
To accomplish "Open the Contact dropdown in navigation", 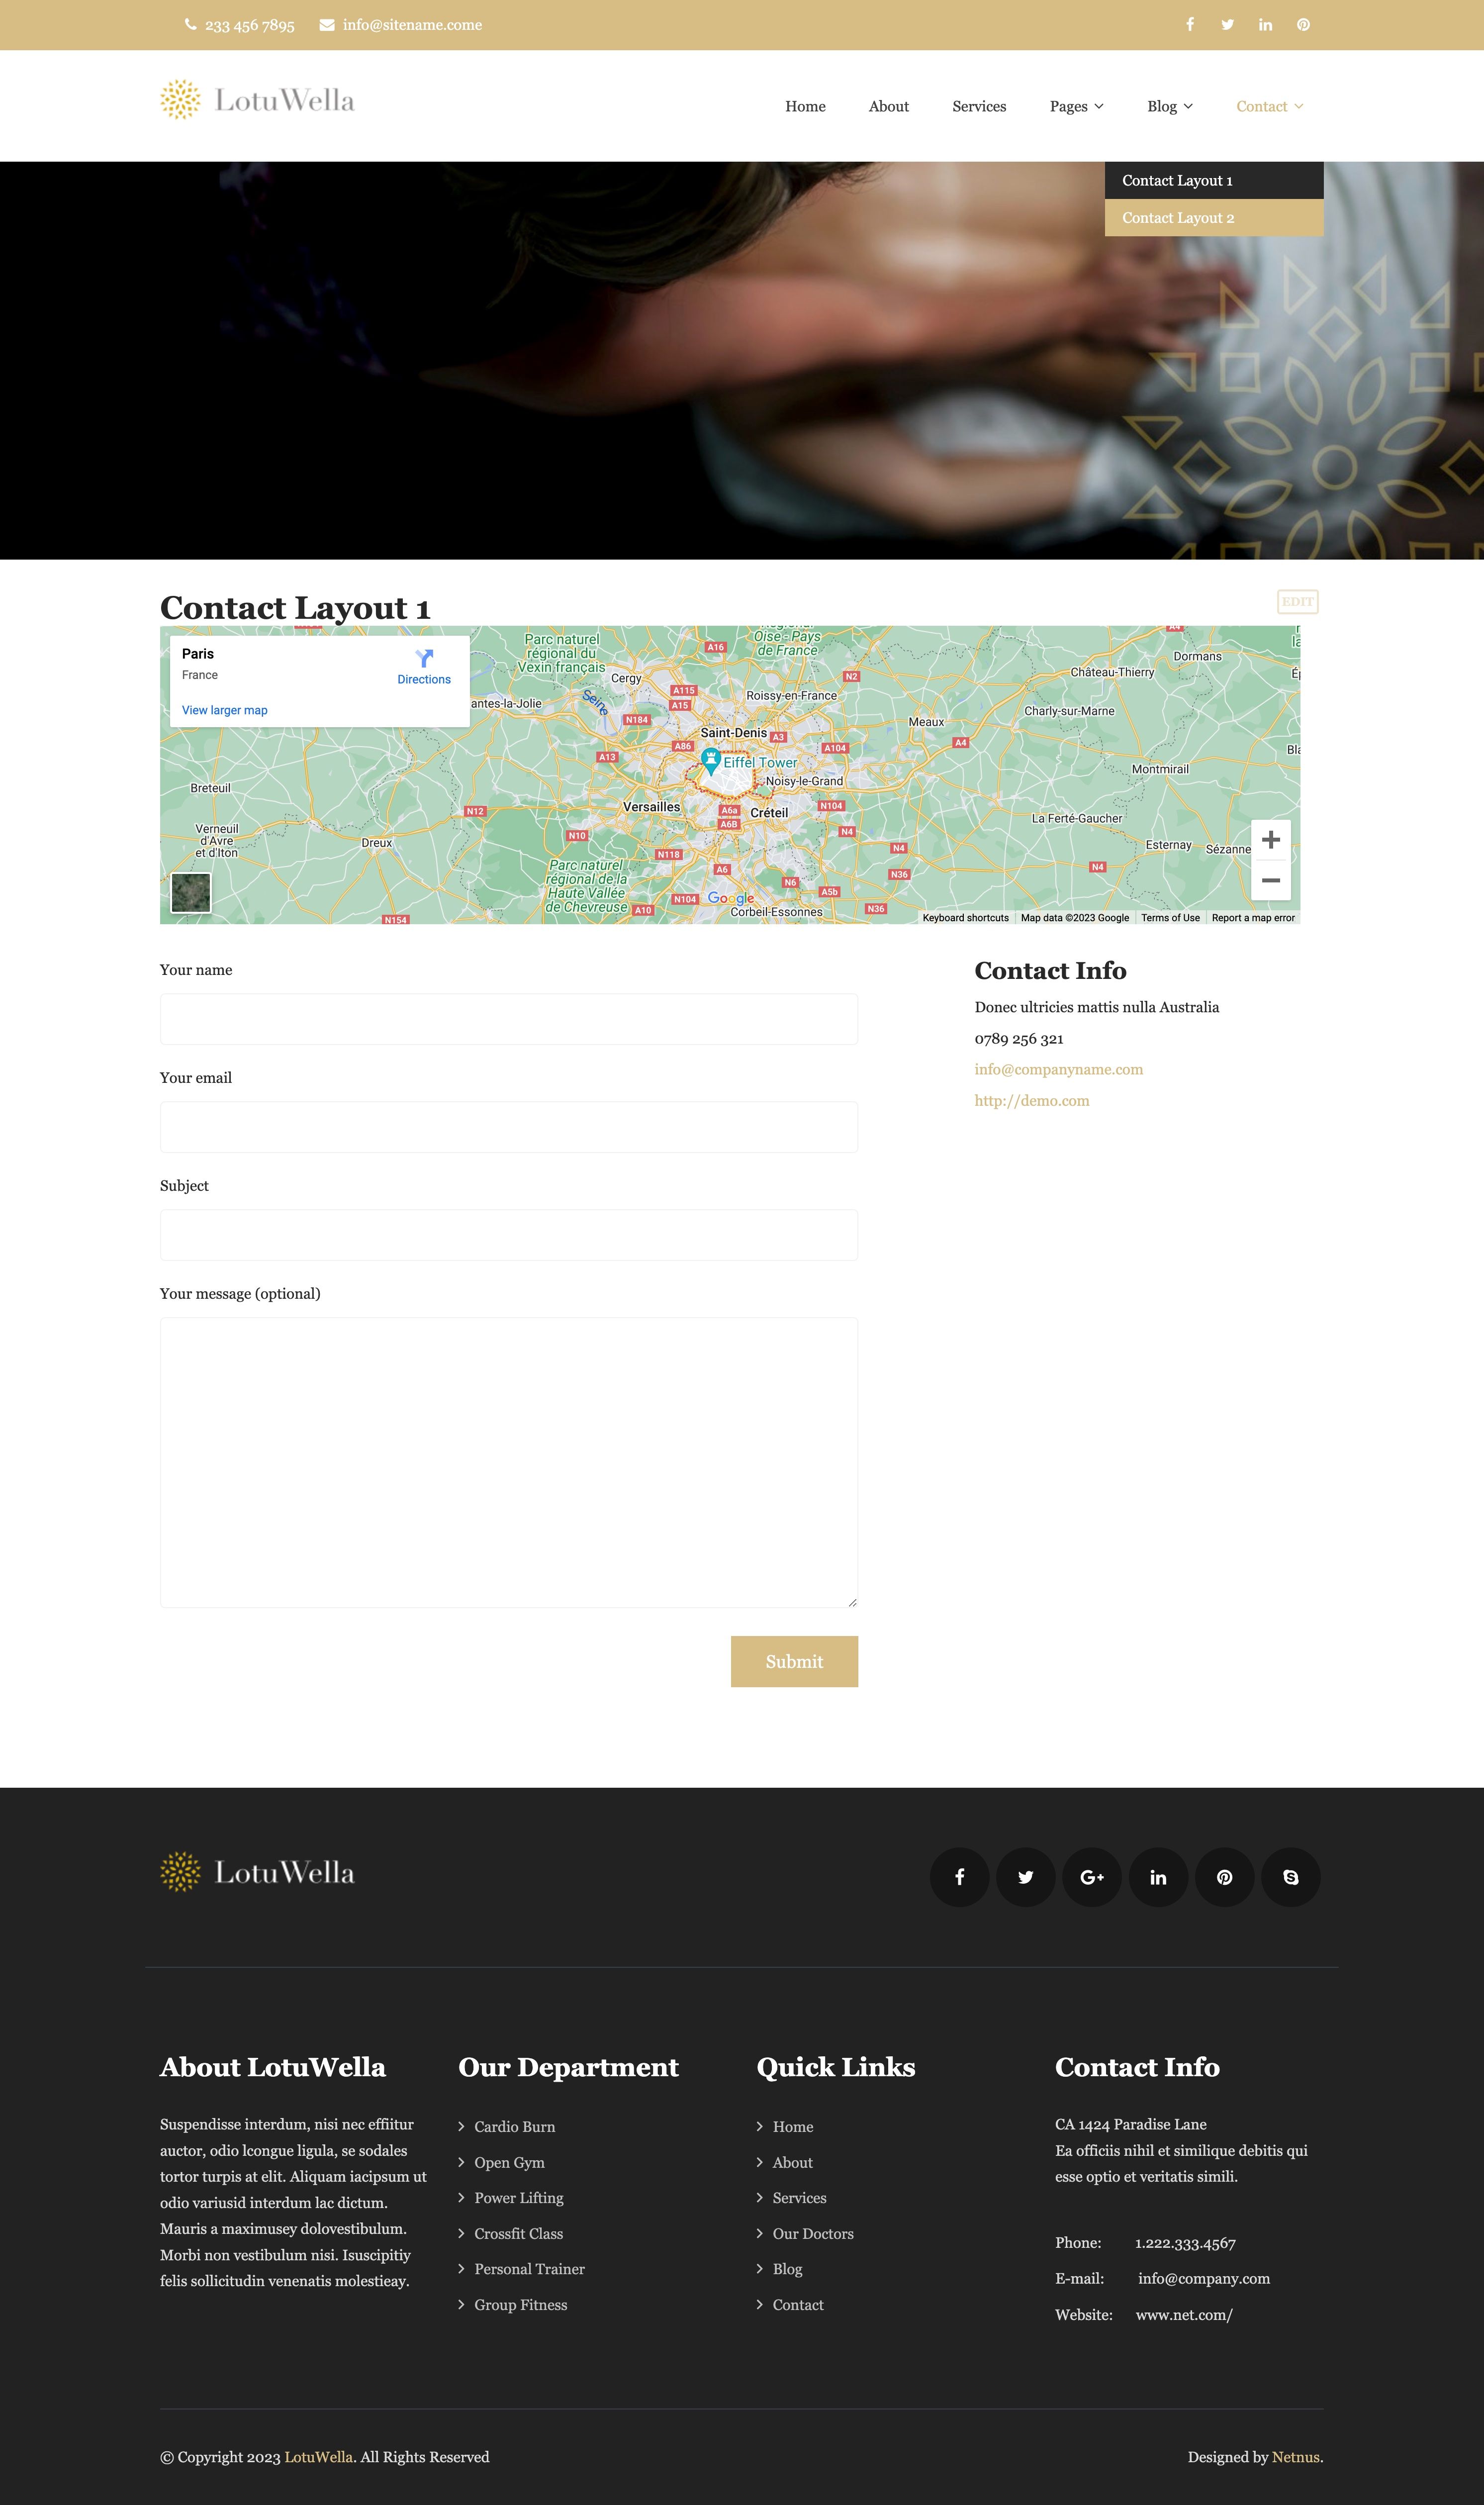I will 1269,106.
